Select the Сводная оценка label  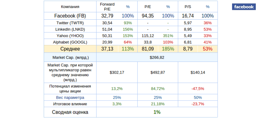point(70,112)
